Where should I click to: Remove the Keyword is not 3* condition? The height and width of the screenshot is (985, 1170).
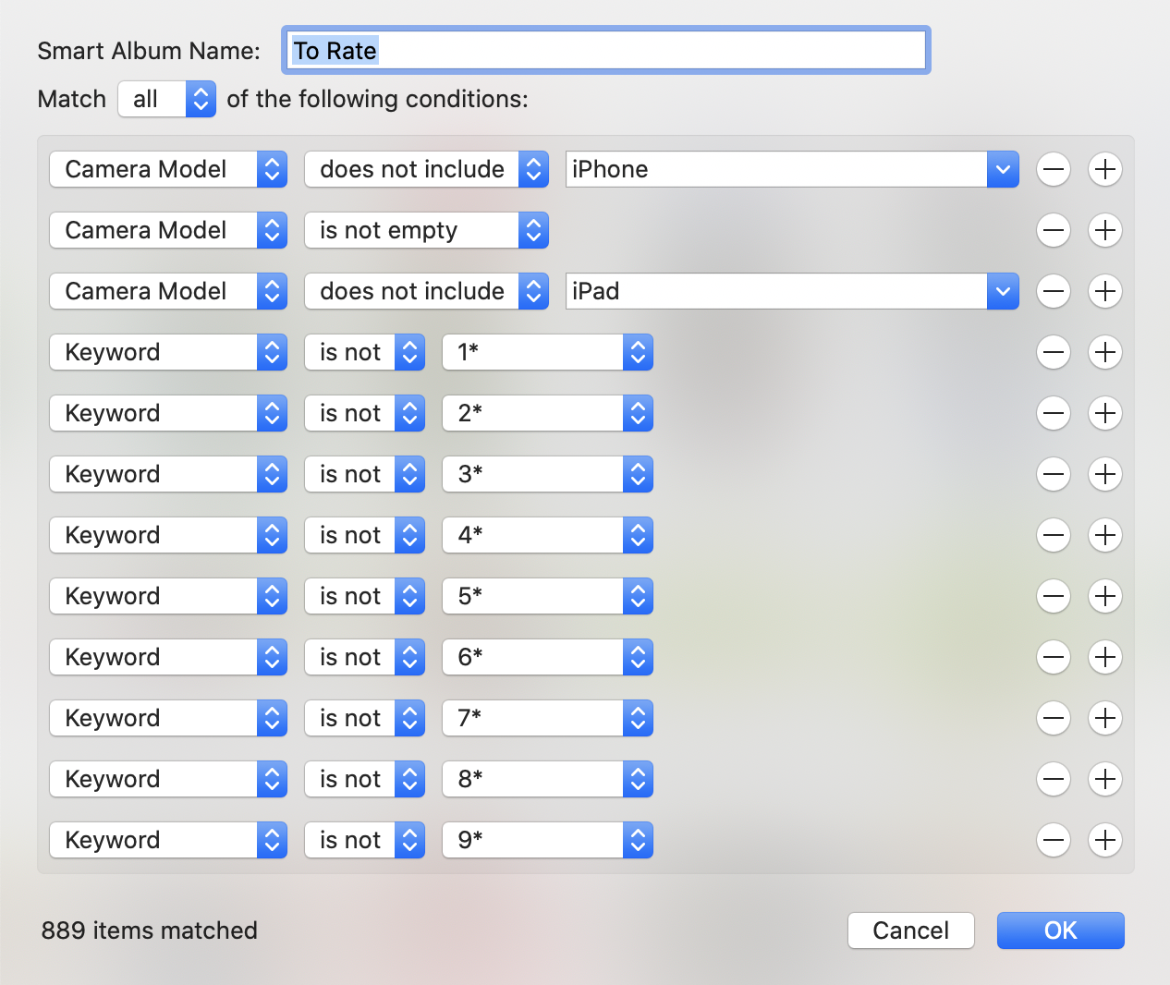click(x=1054, y=474)
